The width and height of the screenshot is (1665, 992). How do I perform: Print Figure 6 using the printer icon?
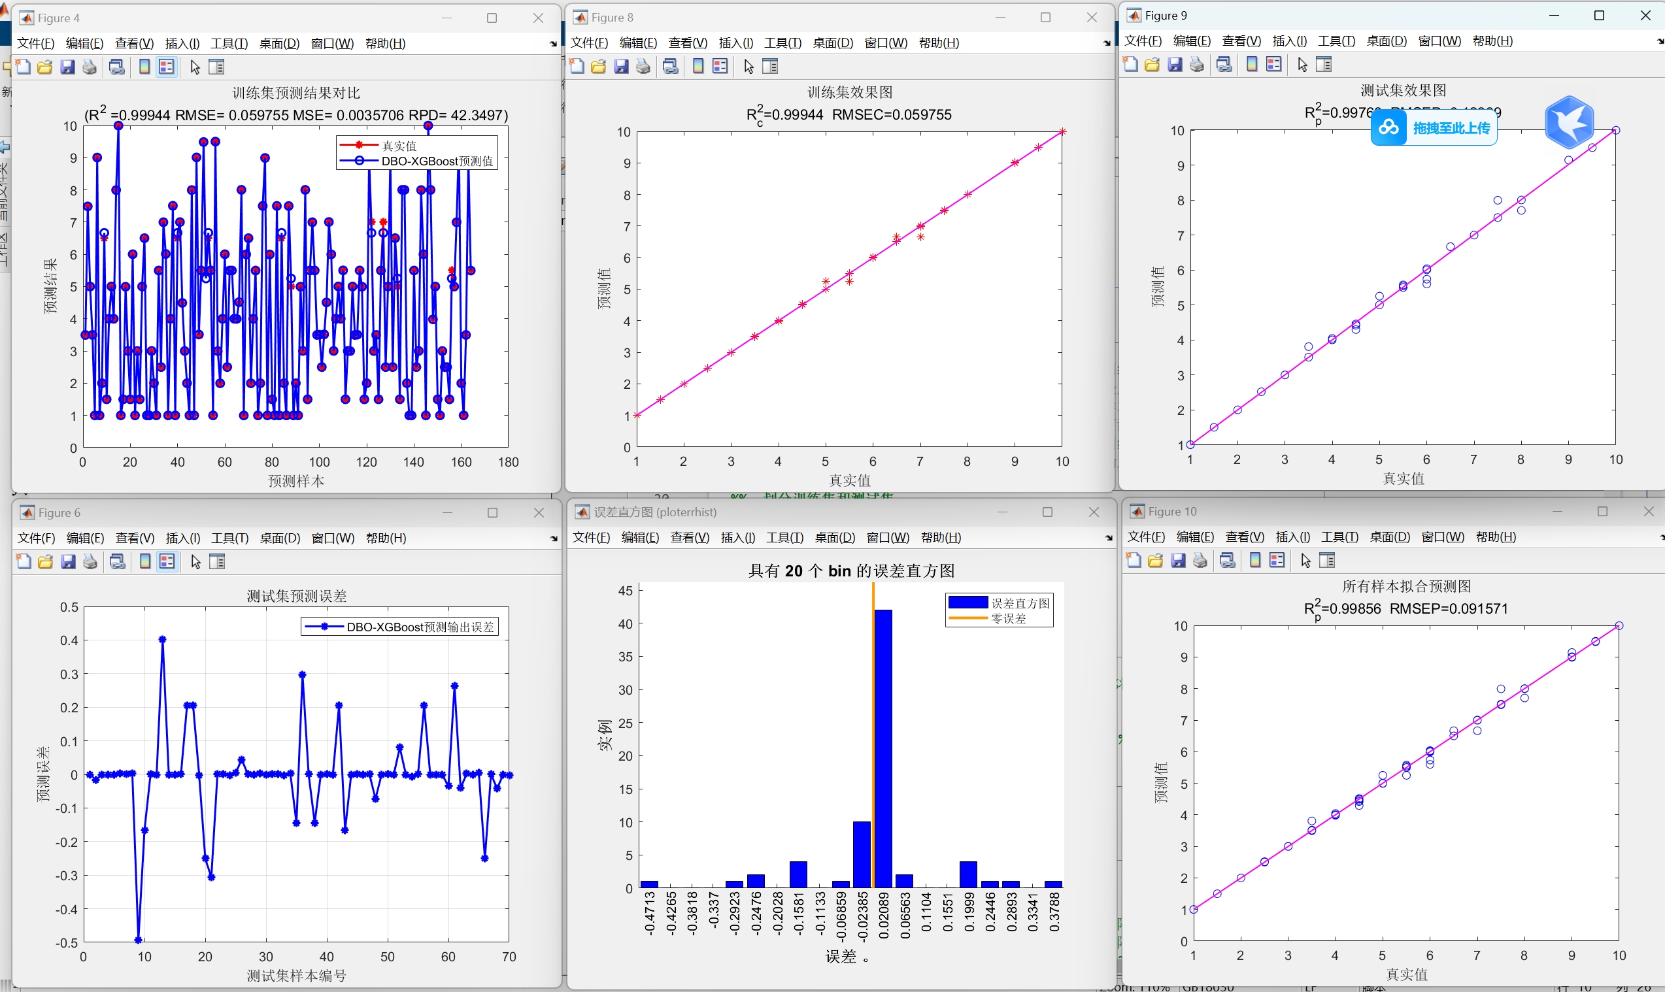(x=90, y=561)
